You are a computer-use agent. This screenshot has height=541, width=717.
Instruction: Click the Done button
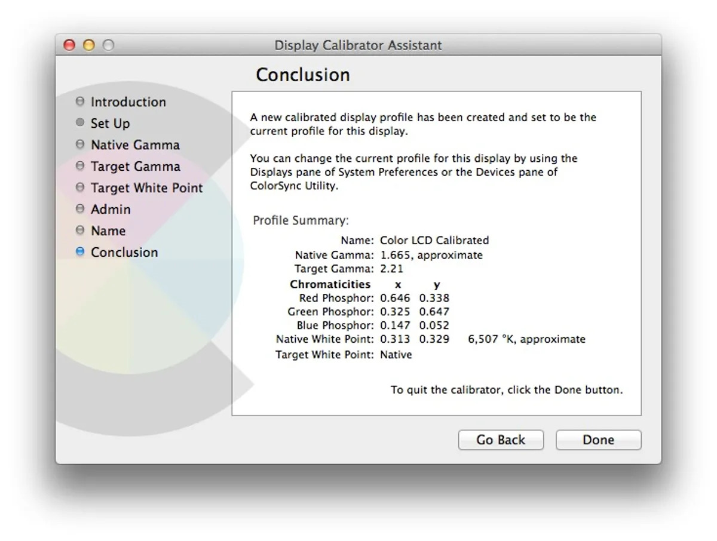click(598, 440)
